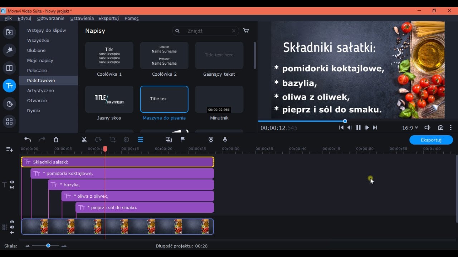This screenshot has height=257, width=458.
Task: Open clip properties sliders icon
Action: [141, 140]
